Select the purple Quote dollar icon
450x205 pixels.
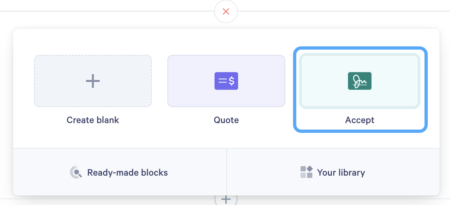[x=226, y=81]
